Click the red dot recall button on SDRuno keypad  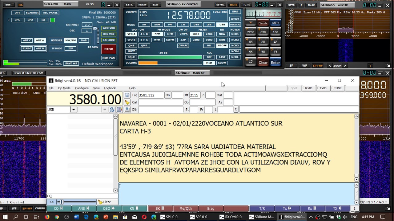coord(251,23)
